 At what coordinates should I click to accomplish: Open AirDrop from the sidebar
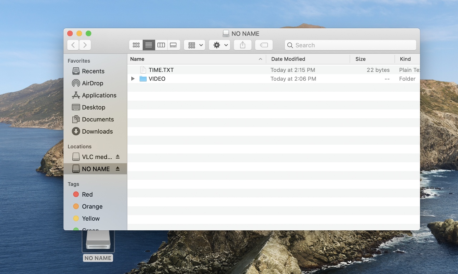click(x=92, y=83)
